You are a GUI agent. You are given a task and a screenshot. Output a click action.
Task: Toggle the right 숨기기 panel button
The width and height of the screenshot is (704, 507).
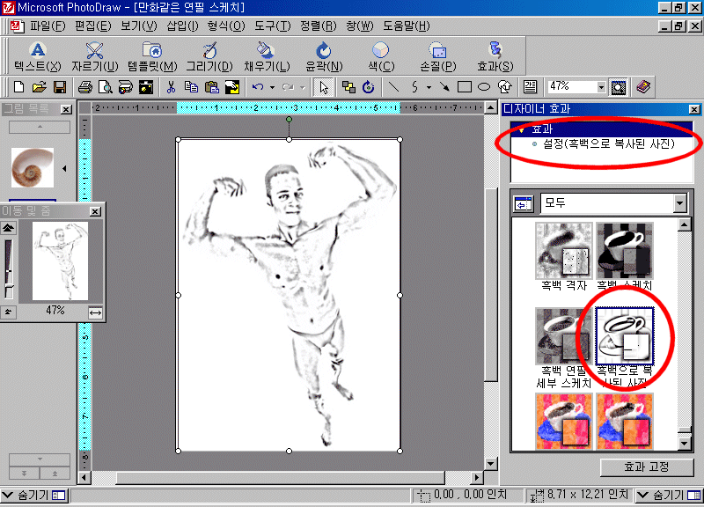(x=667, y=496)
